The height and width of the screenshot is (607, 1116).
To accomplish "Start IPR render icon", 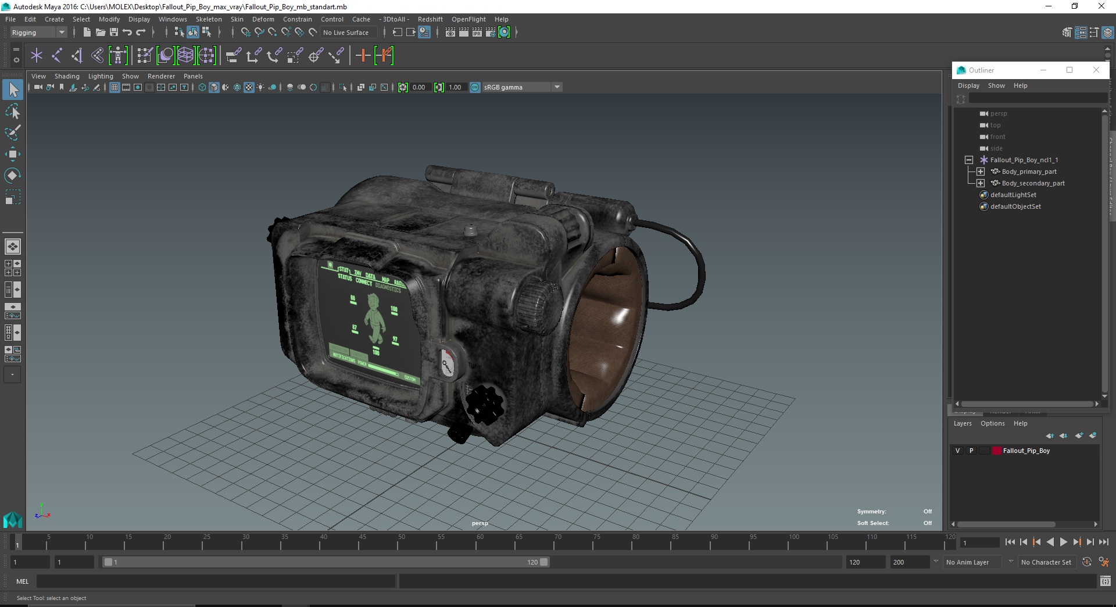I will coord(477,33).
